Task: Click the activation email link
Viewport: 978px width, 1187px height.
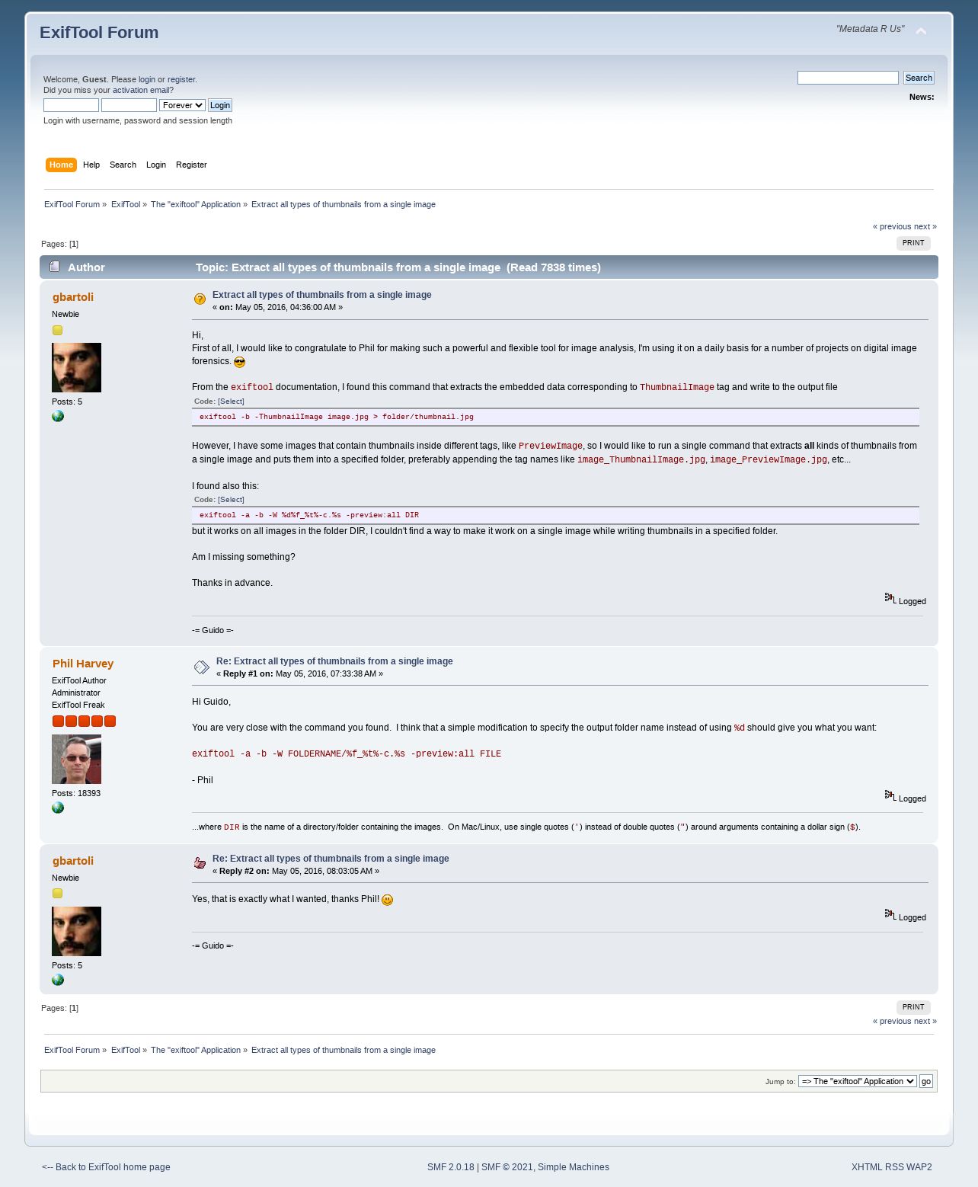Action: tap(140, 90)
